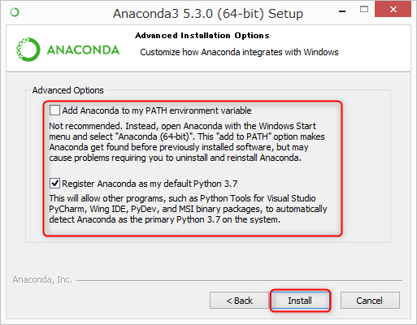Click the 'Advanced Installation Options' heading
The height and width of the screenshot is (325, 417).
tap(202, 36)
